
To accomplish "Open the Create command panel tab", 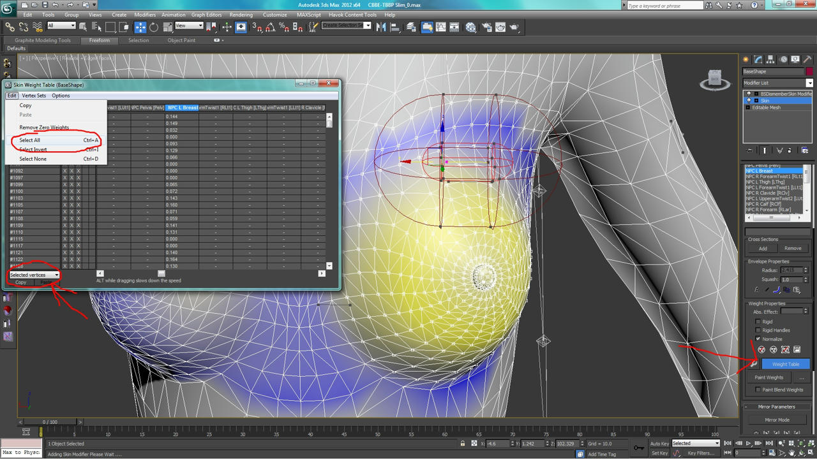I will click(746, 59).
